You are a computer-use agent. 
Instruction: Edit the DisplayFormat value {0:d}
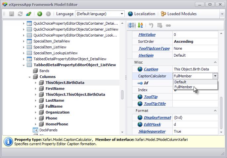pos(195,118)
